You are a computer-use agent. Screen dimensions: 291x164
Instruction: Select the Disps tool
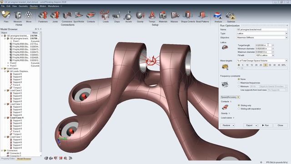[x=117, y=15]
